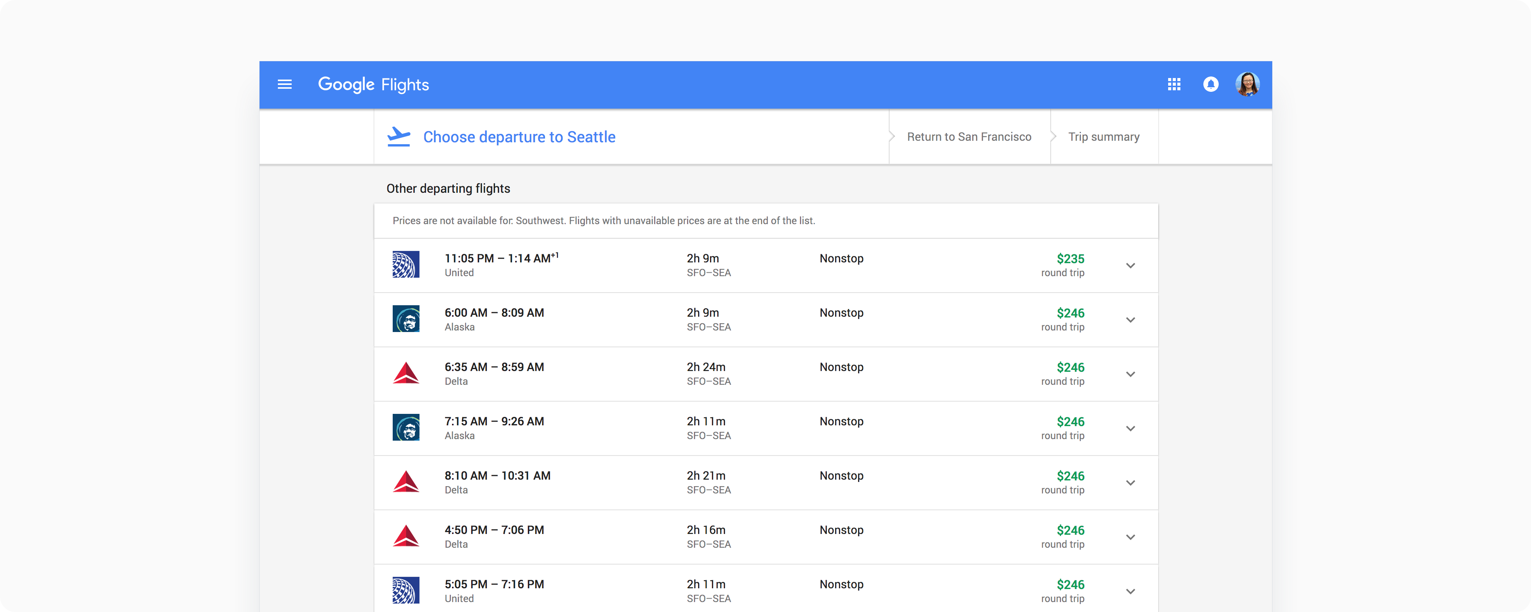
Task: Click the 2h 16m duration
Action: tap(706, 530)
